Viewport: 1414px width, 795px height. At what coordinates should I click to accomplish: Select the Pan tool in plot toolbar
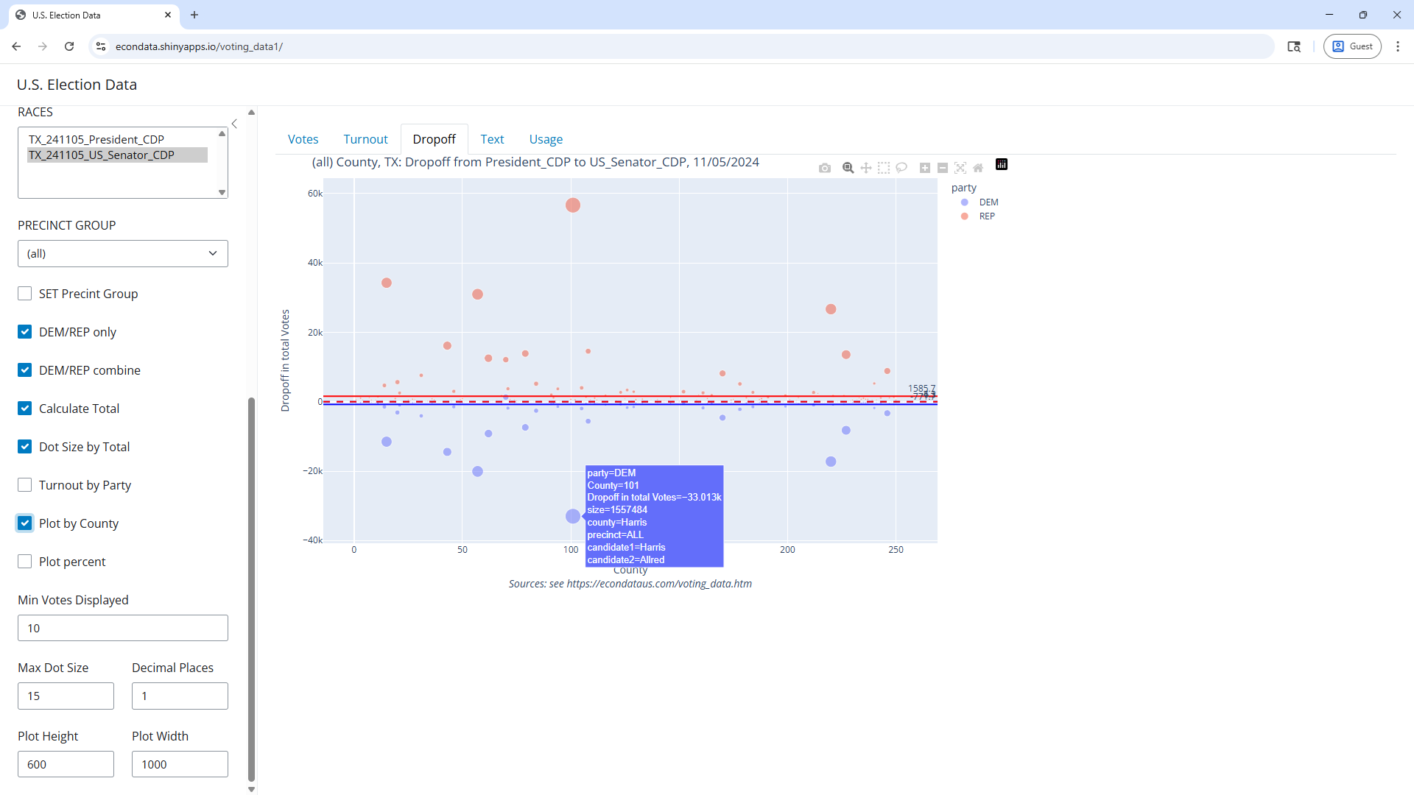866,168
